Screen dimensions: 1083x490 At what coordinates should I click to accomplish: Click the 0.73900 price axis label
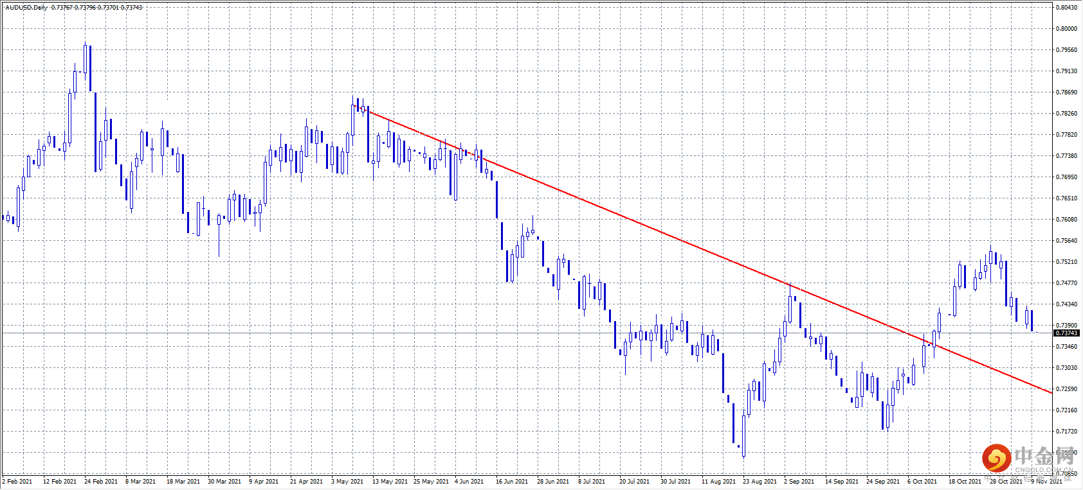coord(1067,326)
